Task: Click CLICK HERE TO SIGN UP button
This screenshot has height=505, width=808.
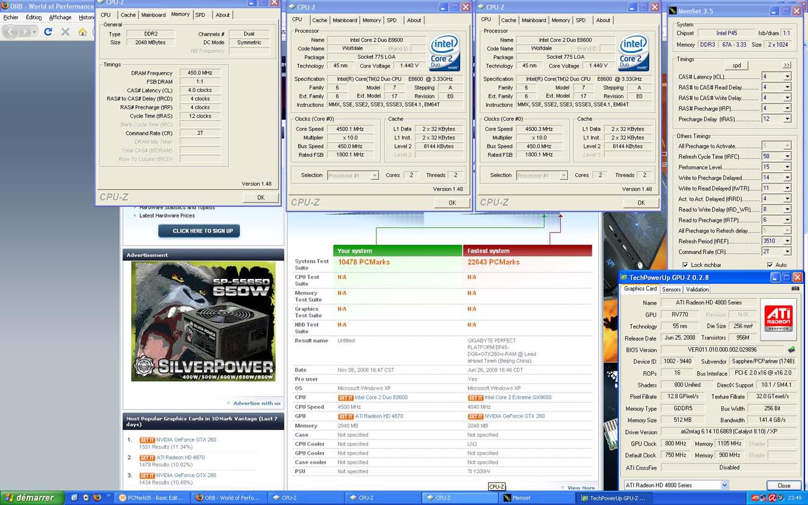Action: pyautogui.click(x=199, y=231)
